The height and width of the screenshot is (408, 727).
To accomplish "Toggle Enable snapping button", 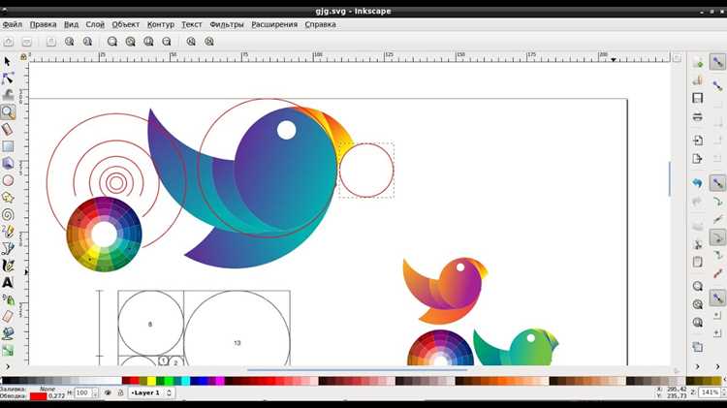I will (717, 62).
